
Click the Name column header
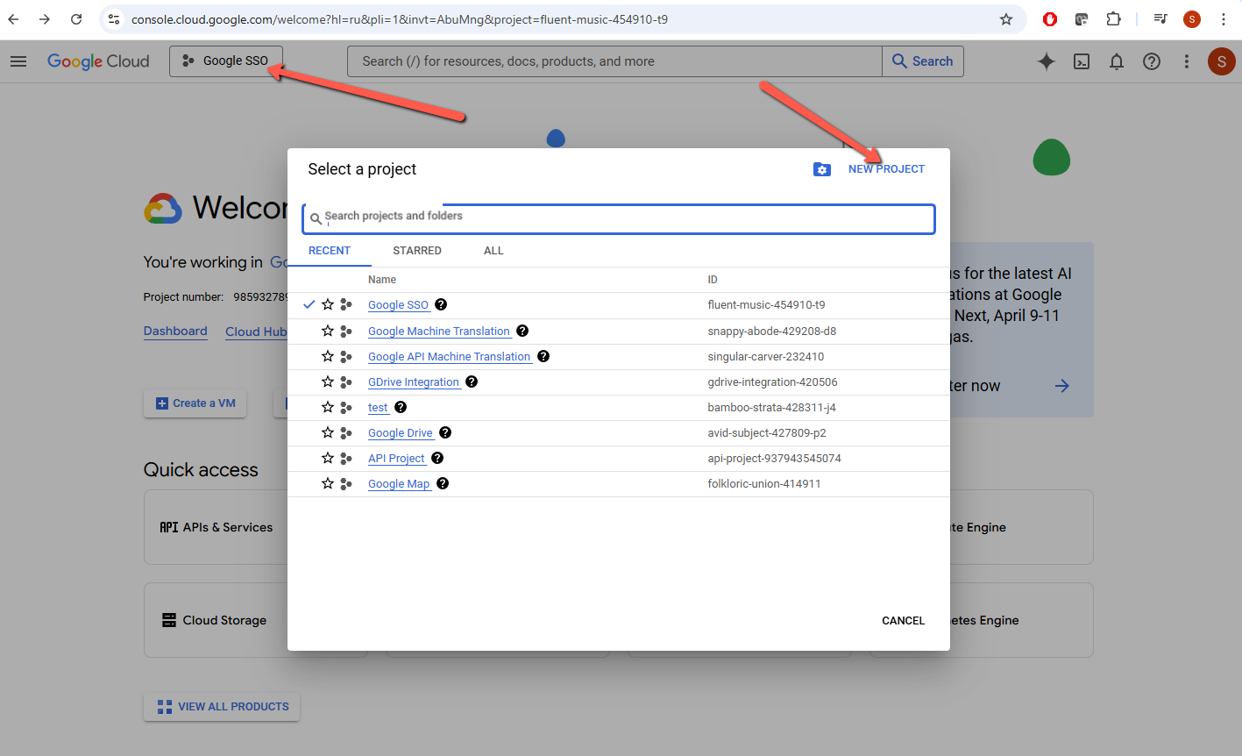(x=382, y=280)
